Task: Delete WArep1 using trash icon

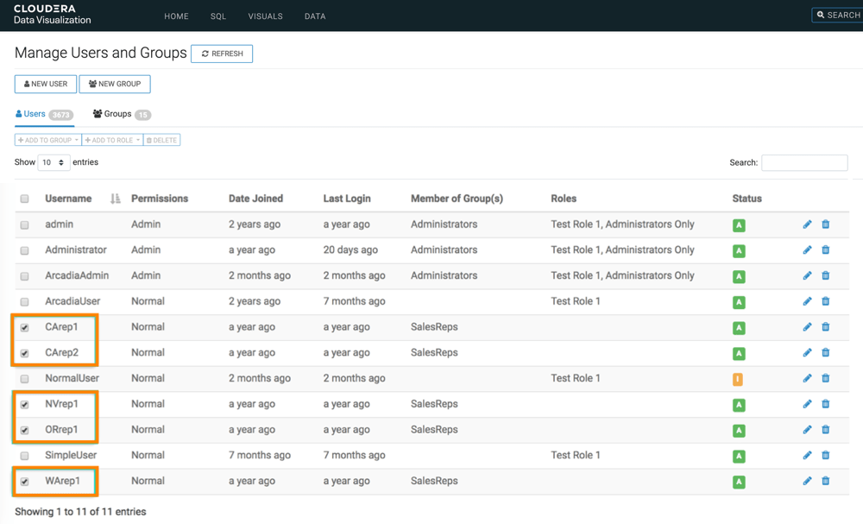Action: click(825, 481)
